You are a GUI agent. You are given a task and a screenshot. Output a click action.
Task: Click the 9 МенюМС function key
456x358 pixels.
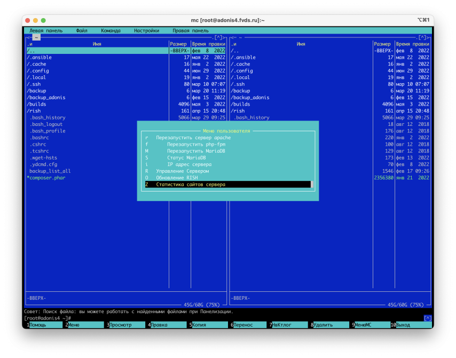(371, 325)
